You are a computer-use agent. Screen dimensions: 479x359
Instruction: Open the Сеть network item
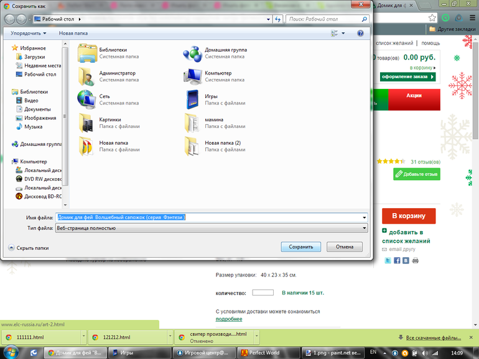pos(108,99)
